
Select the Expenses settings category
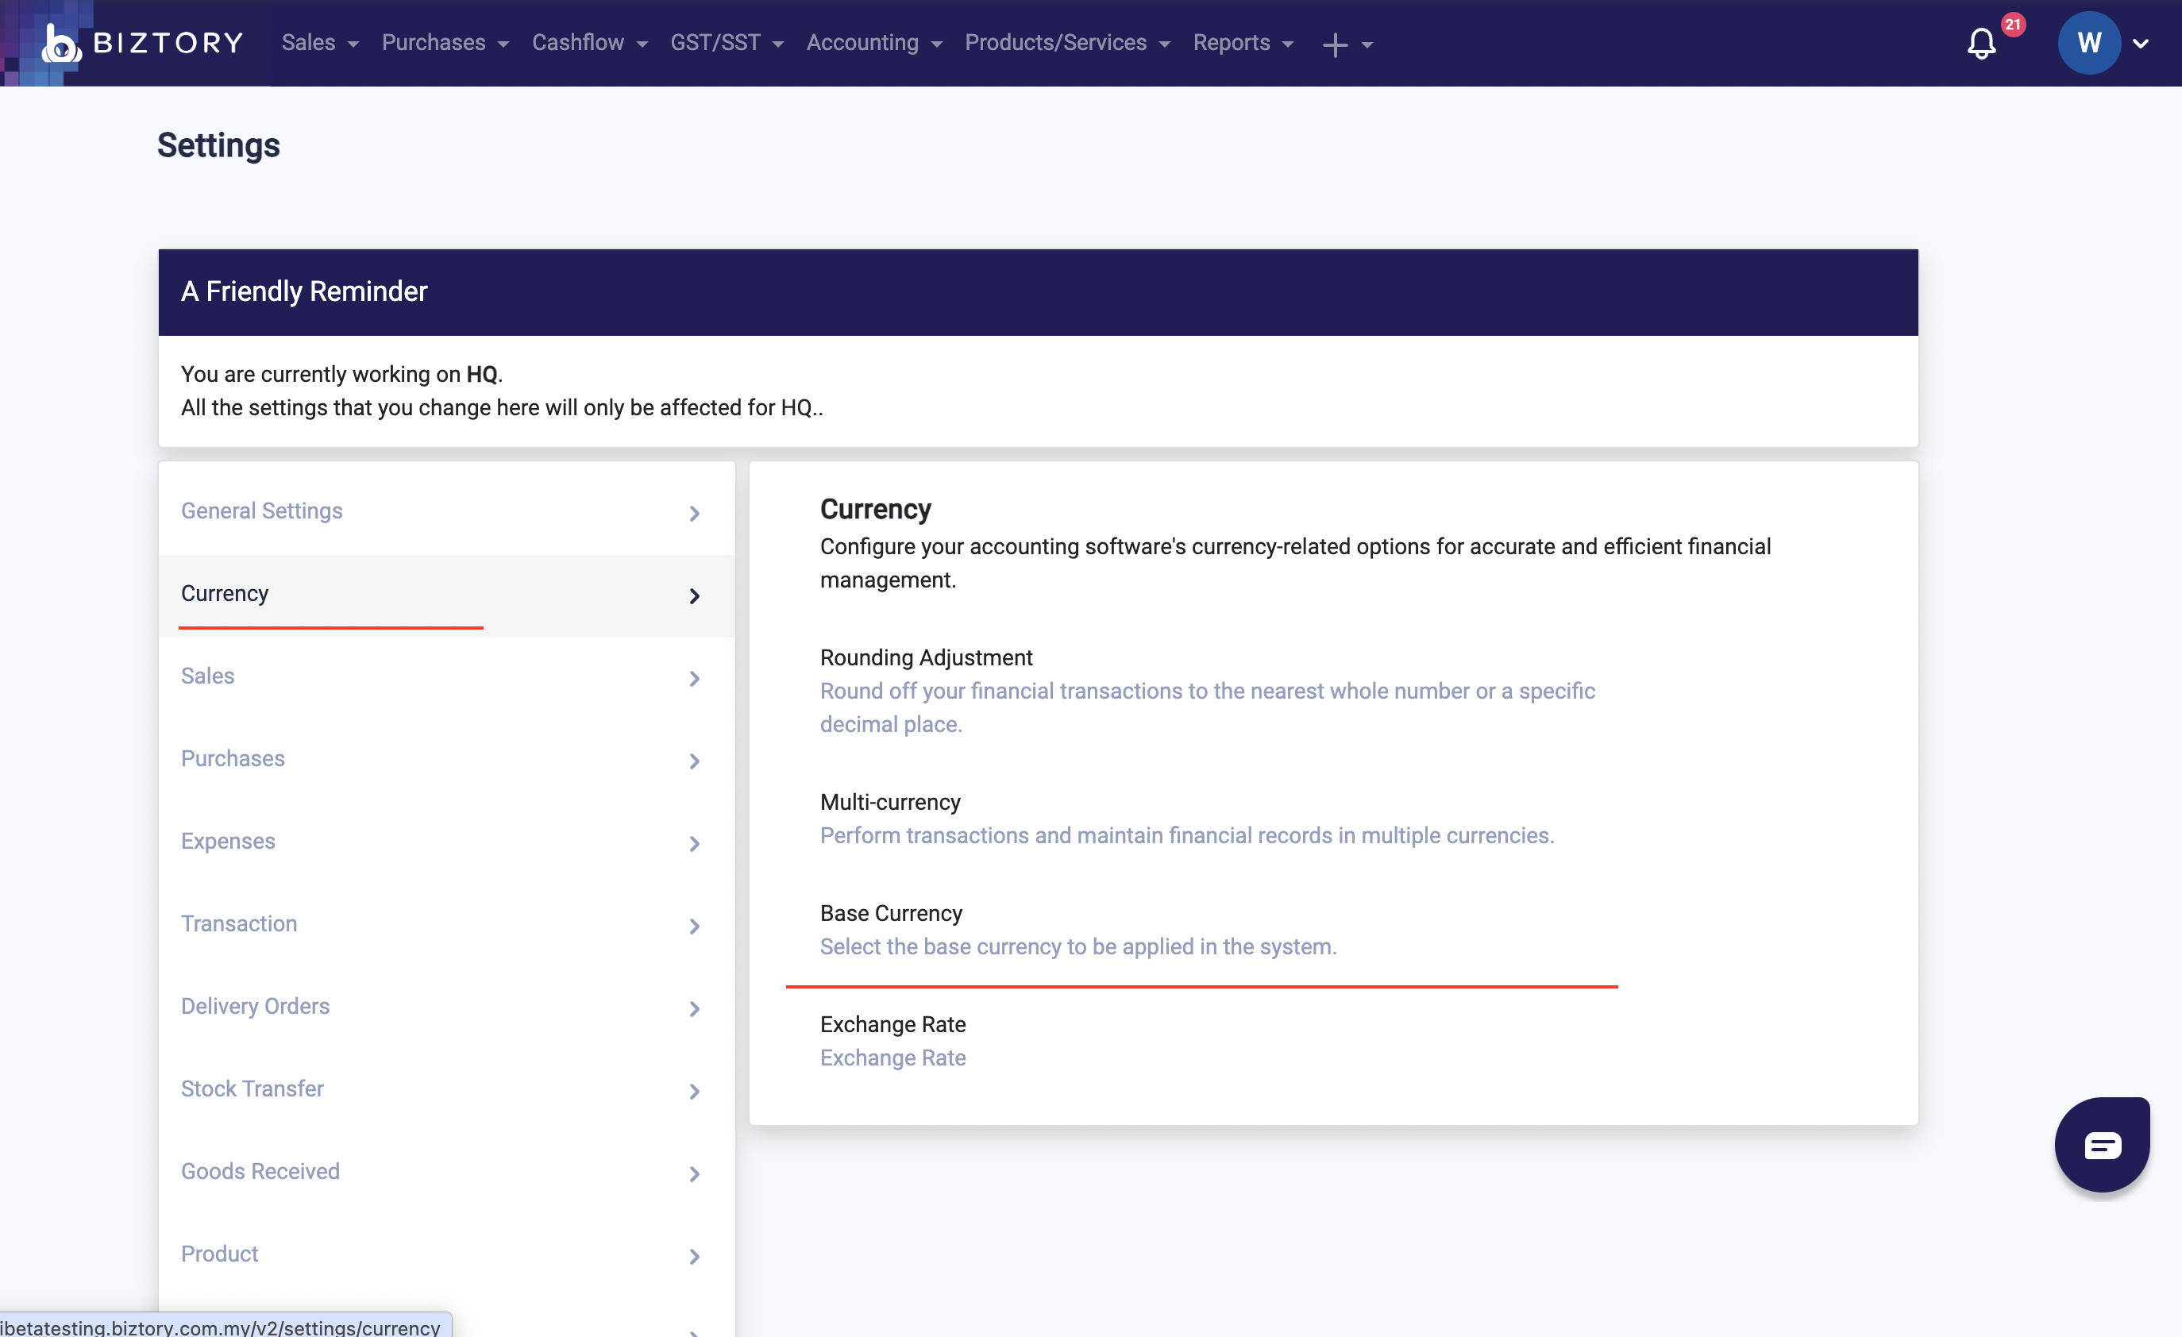point(229,841)
